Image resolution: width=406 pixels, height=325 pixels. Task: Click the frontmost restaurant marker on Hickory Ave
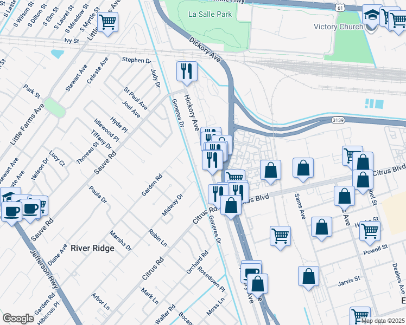point(212,161)
